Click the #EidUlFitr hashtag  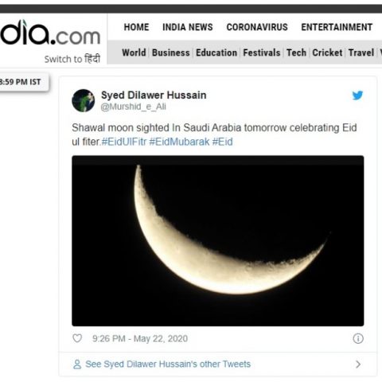[124, 142]
